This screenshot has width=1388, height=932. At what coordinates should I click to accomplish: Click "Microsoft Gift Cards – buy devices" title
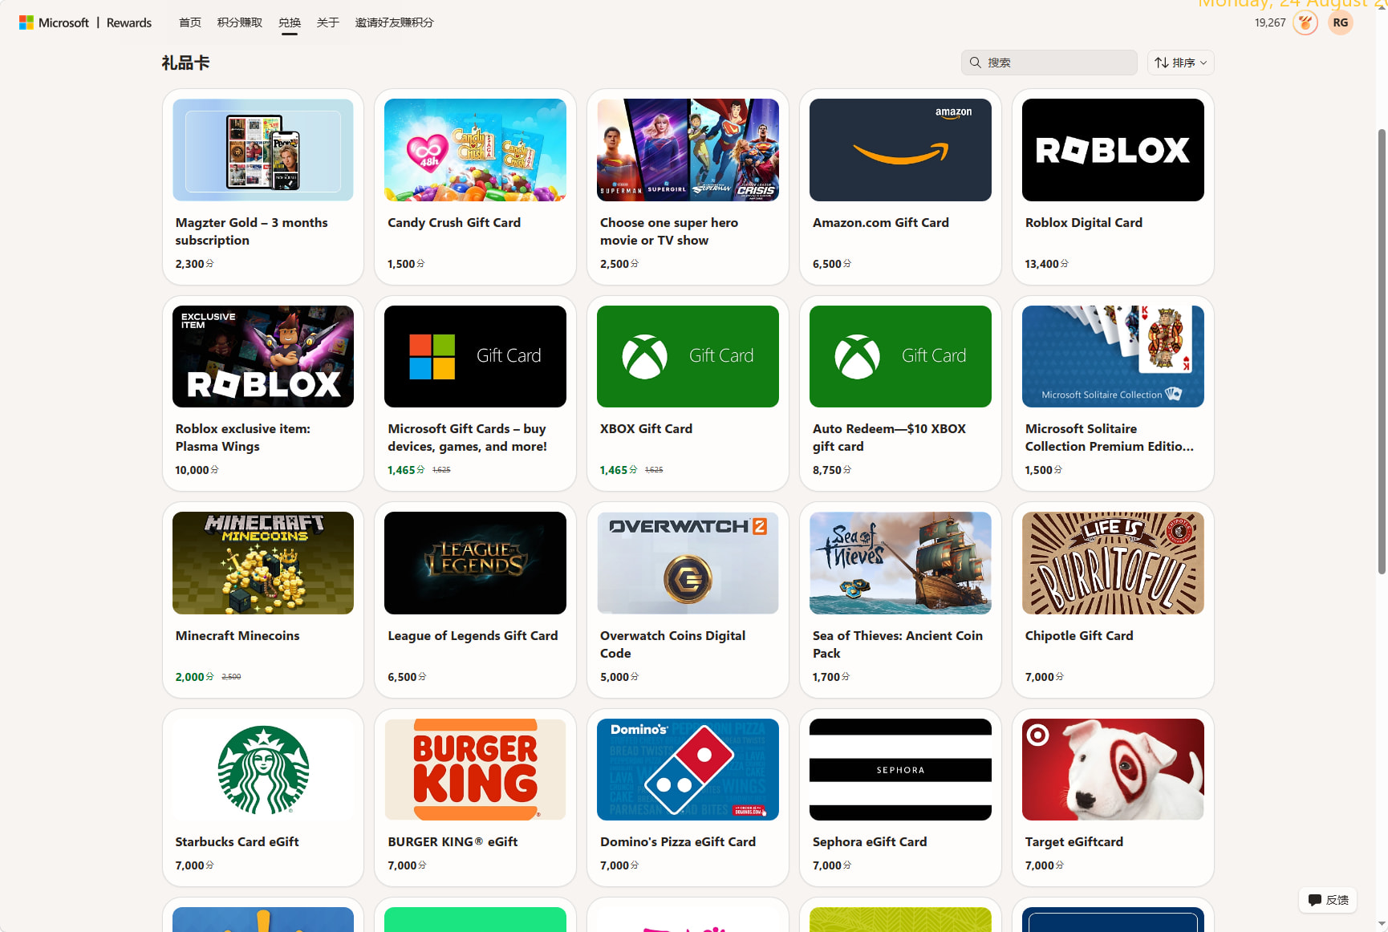click(468, 437)
